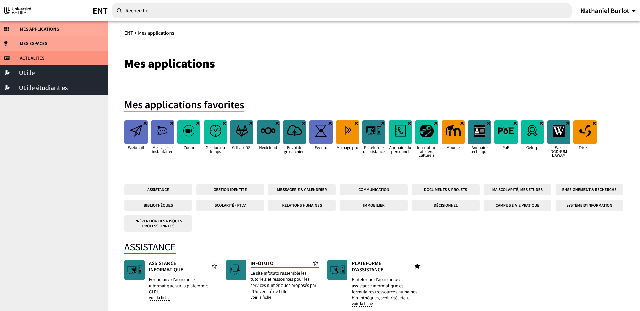Filter by Communication category
The image size is (640, 311).
[x=374, y=190]
